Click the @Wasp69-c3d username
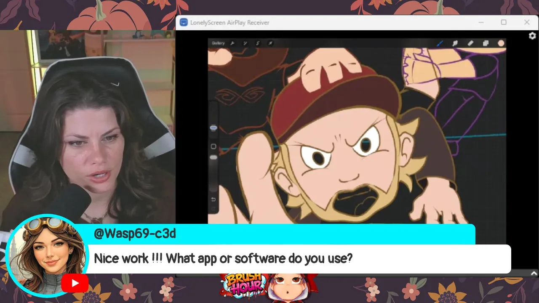Screen dimensions: 539x303 (134, 234)
